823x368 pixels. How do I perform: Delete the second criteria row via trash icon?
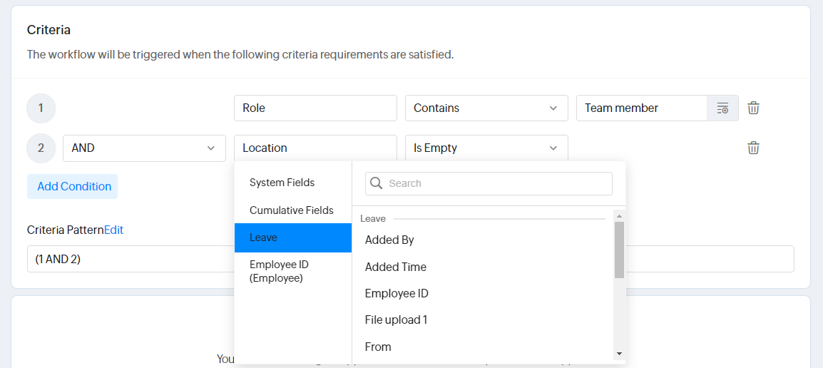(753, 148)
